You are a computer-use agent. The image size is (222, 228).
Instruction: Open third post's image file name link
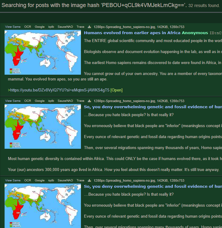click(124, 180)
